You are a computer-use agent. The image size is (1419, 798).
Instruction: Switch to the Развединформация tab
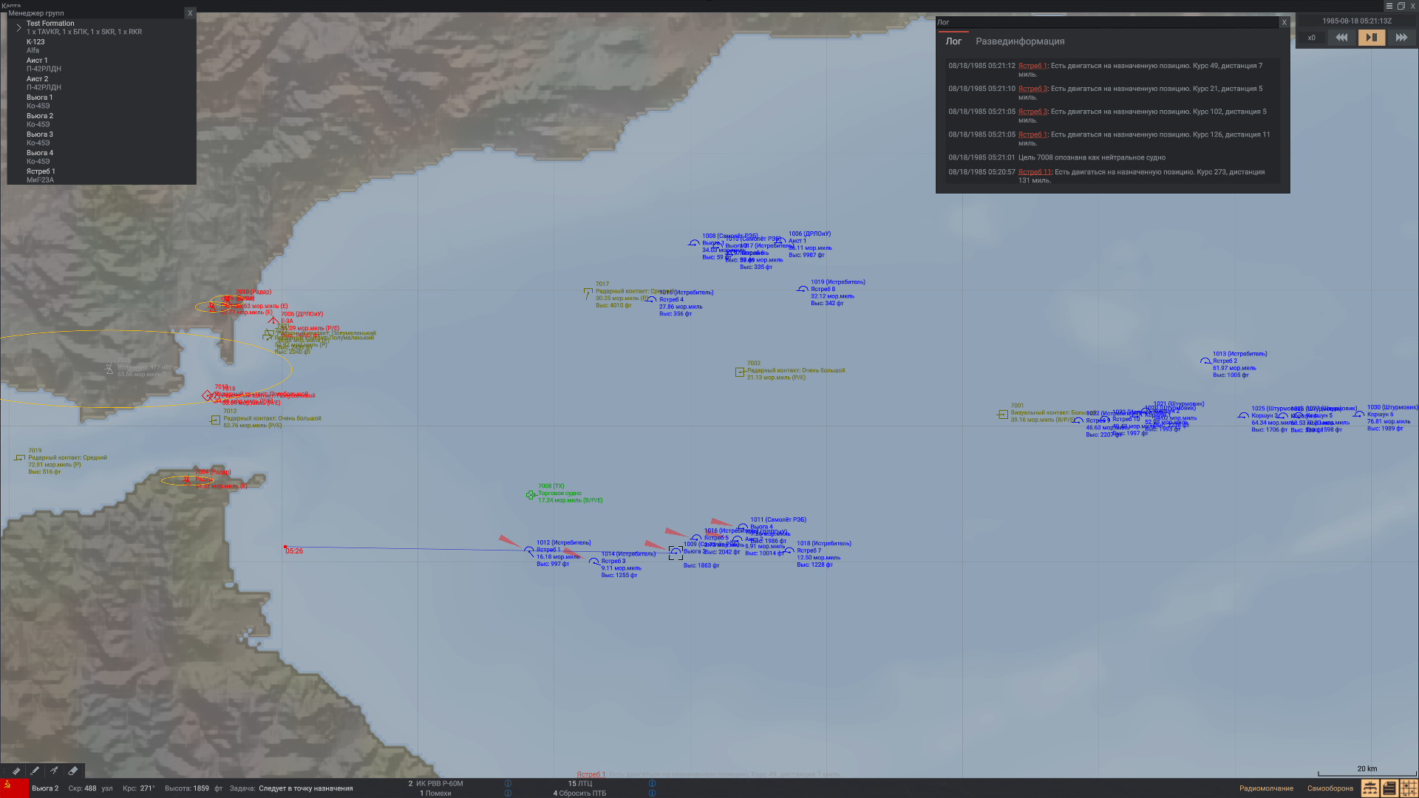pyautogui.click(x=1020, y=41)
